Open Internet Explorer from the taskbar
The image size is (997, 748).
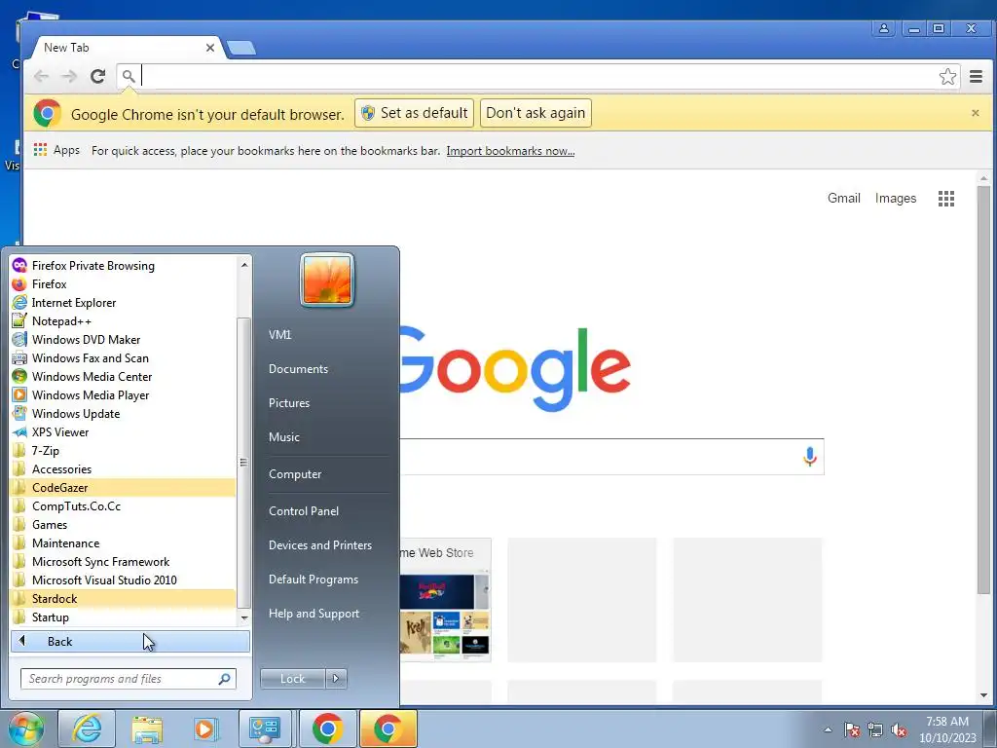tap(87, 729)
